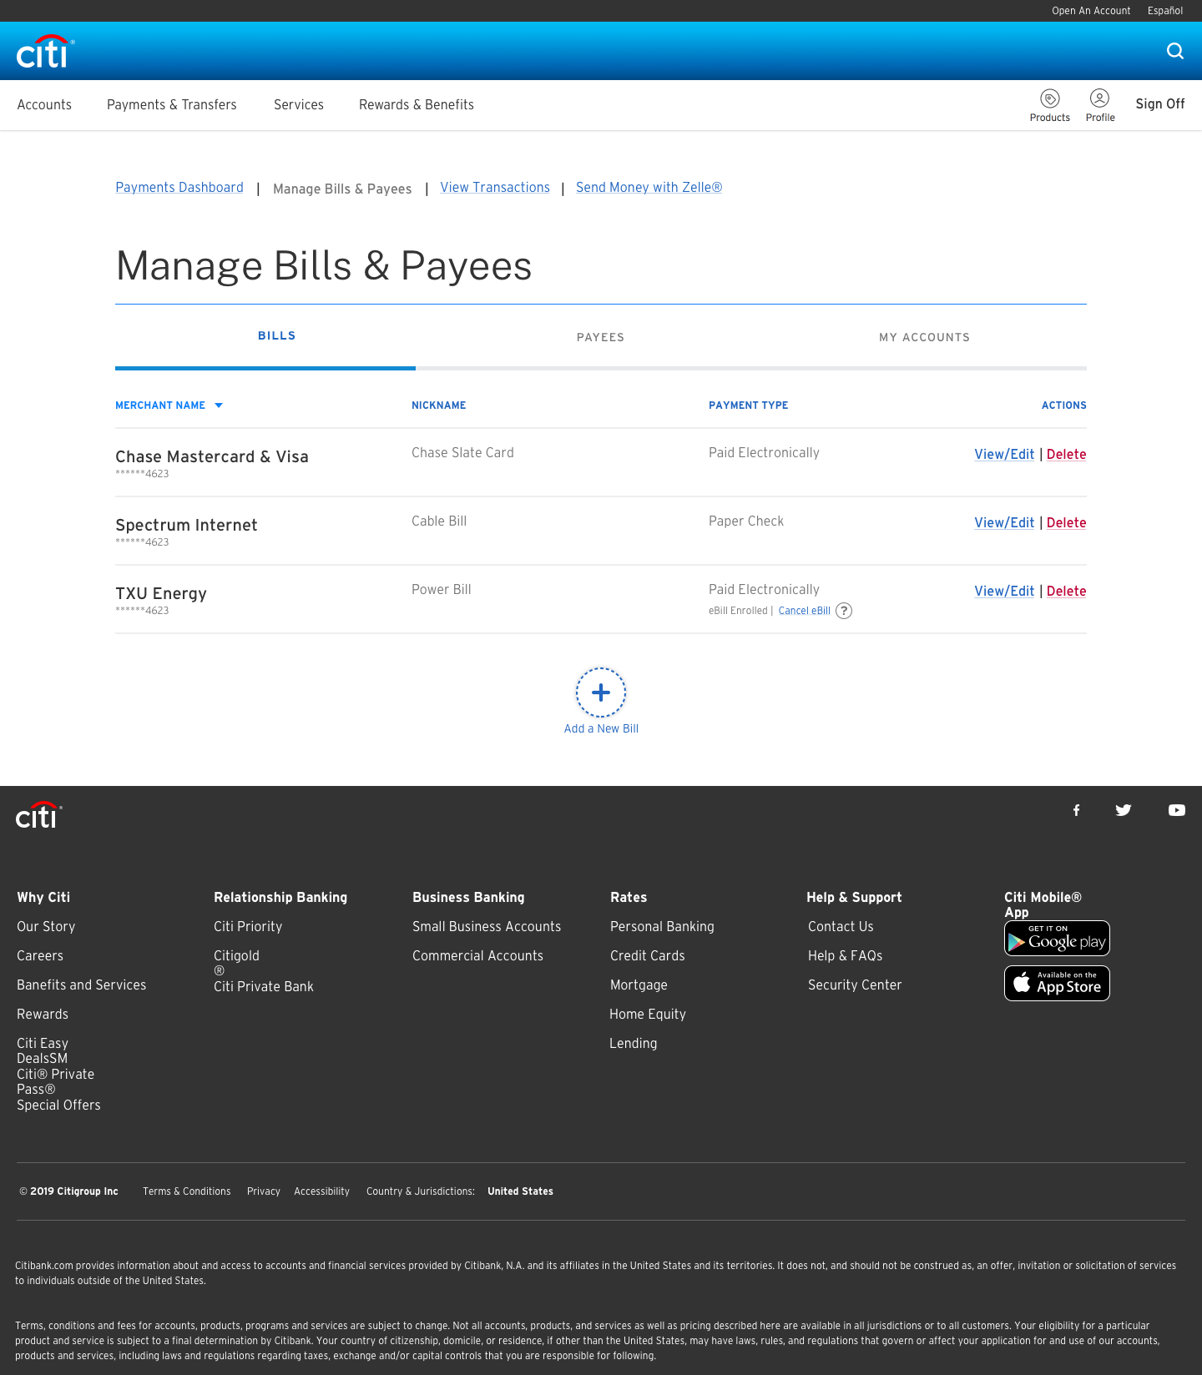Open View Transactions link
Image resolution: width=1202 pixels, height=1375 pixels.
[495, 188]
